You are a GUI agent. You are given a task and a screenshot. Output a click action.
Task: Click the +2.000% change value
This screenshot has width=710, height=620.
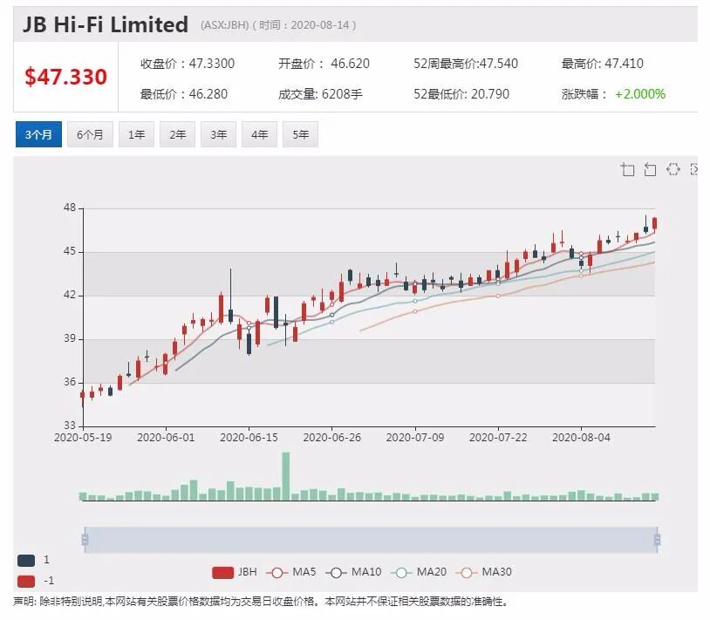(640, 94)
